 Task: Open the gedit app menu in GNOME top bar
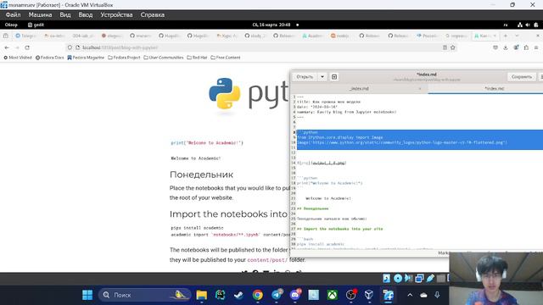pyautogui.click(x=36, y=25)
